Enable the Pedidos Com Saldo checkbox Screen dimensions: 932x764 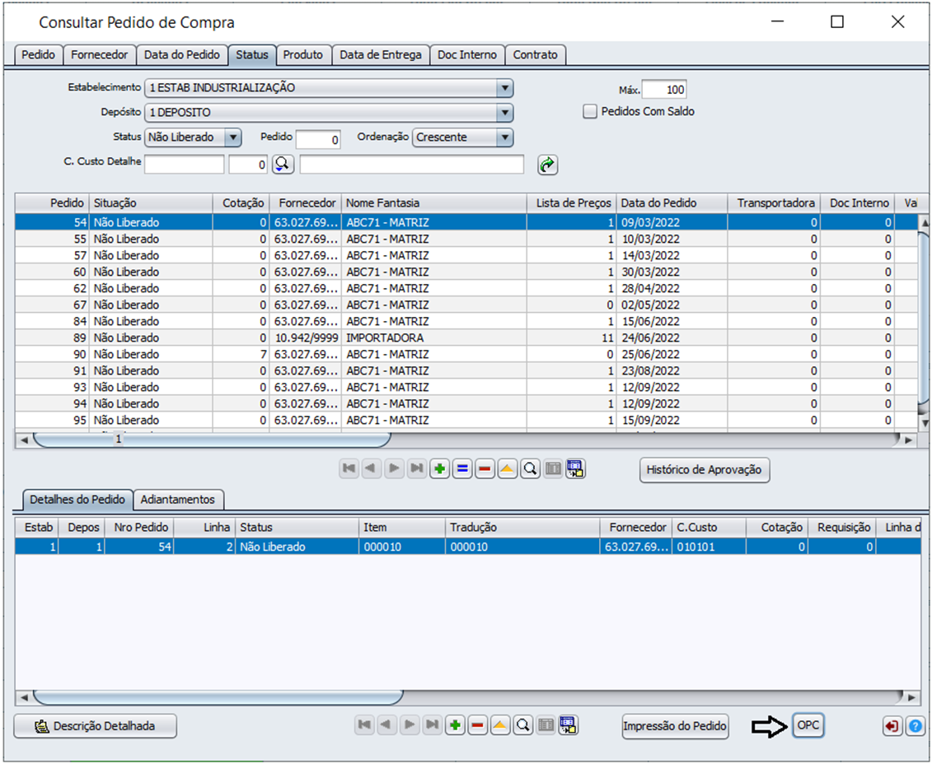590,112
